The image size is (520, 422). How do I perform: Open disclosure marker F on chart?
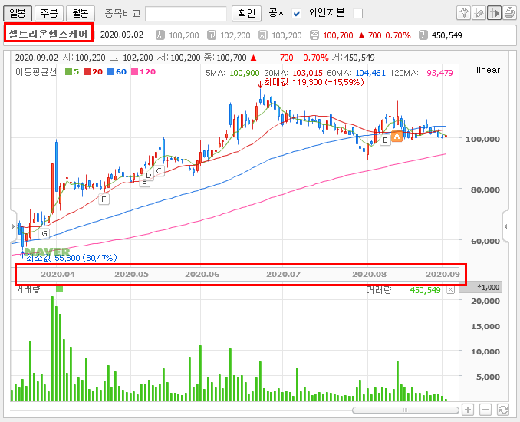click(104, 199)
